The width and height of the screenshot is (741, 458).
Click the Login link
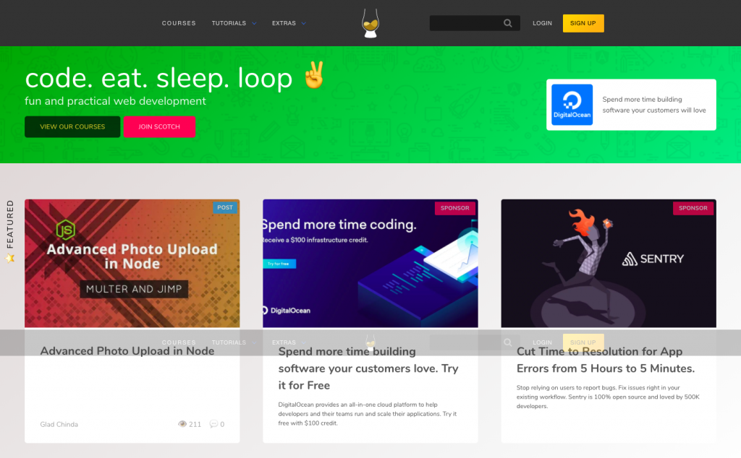(542, 23)
